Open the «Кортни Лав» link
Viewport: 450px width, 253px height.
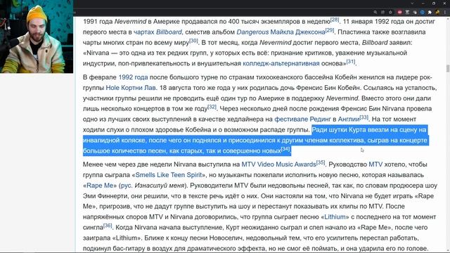coord(139,88)
